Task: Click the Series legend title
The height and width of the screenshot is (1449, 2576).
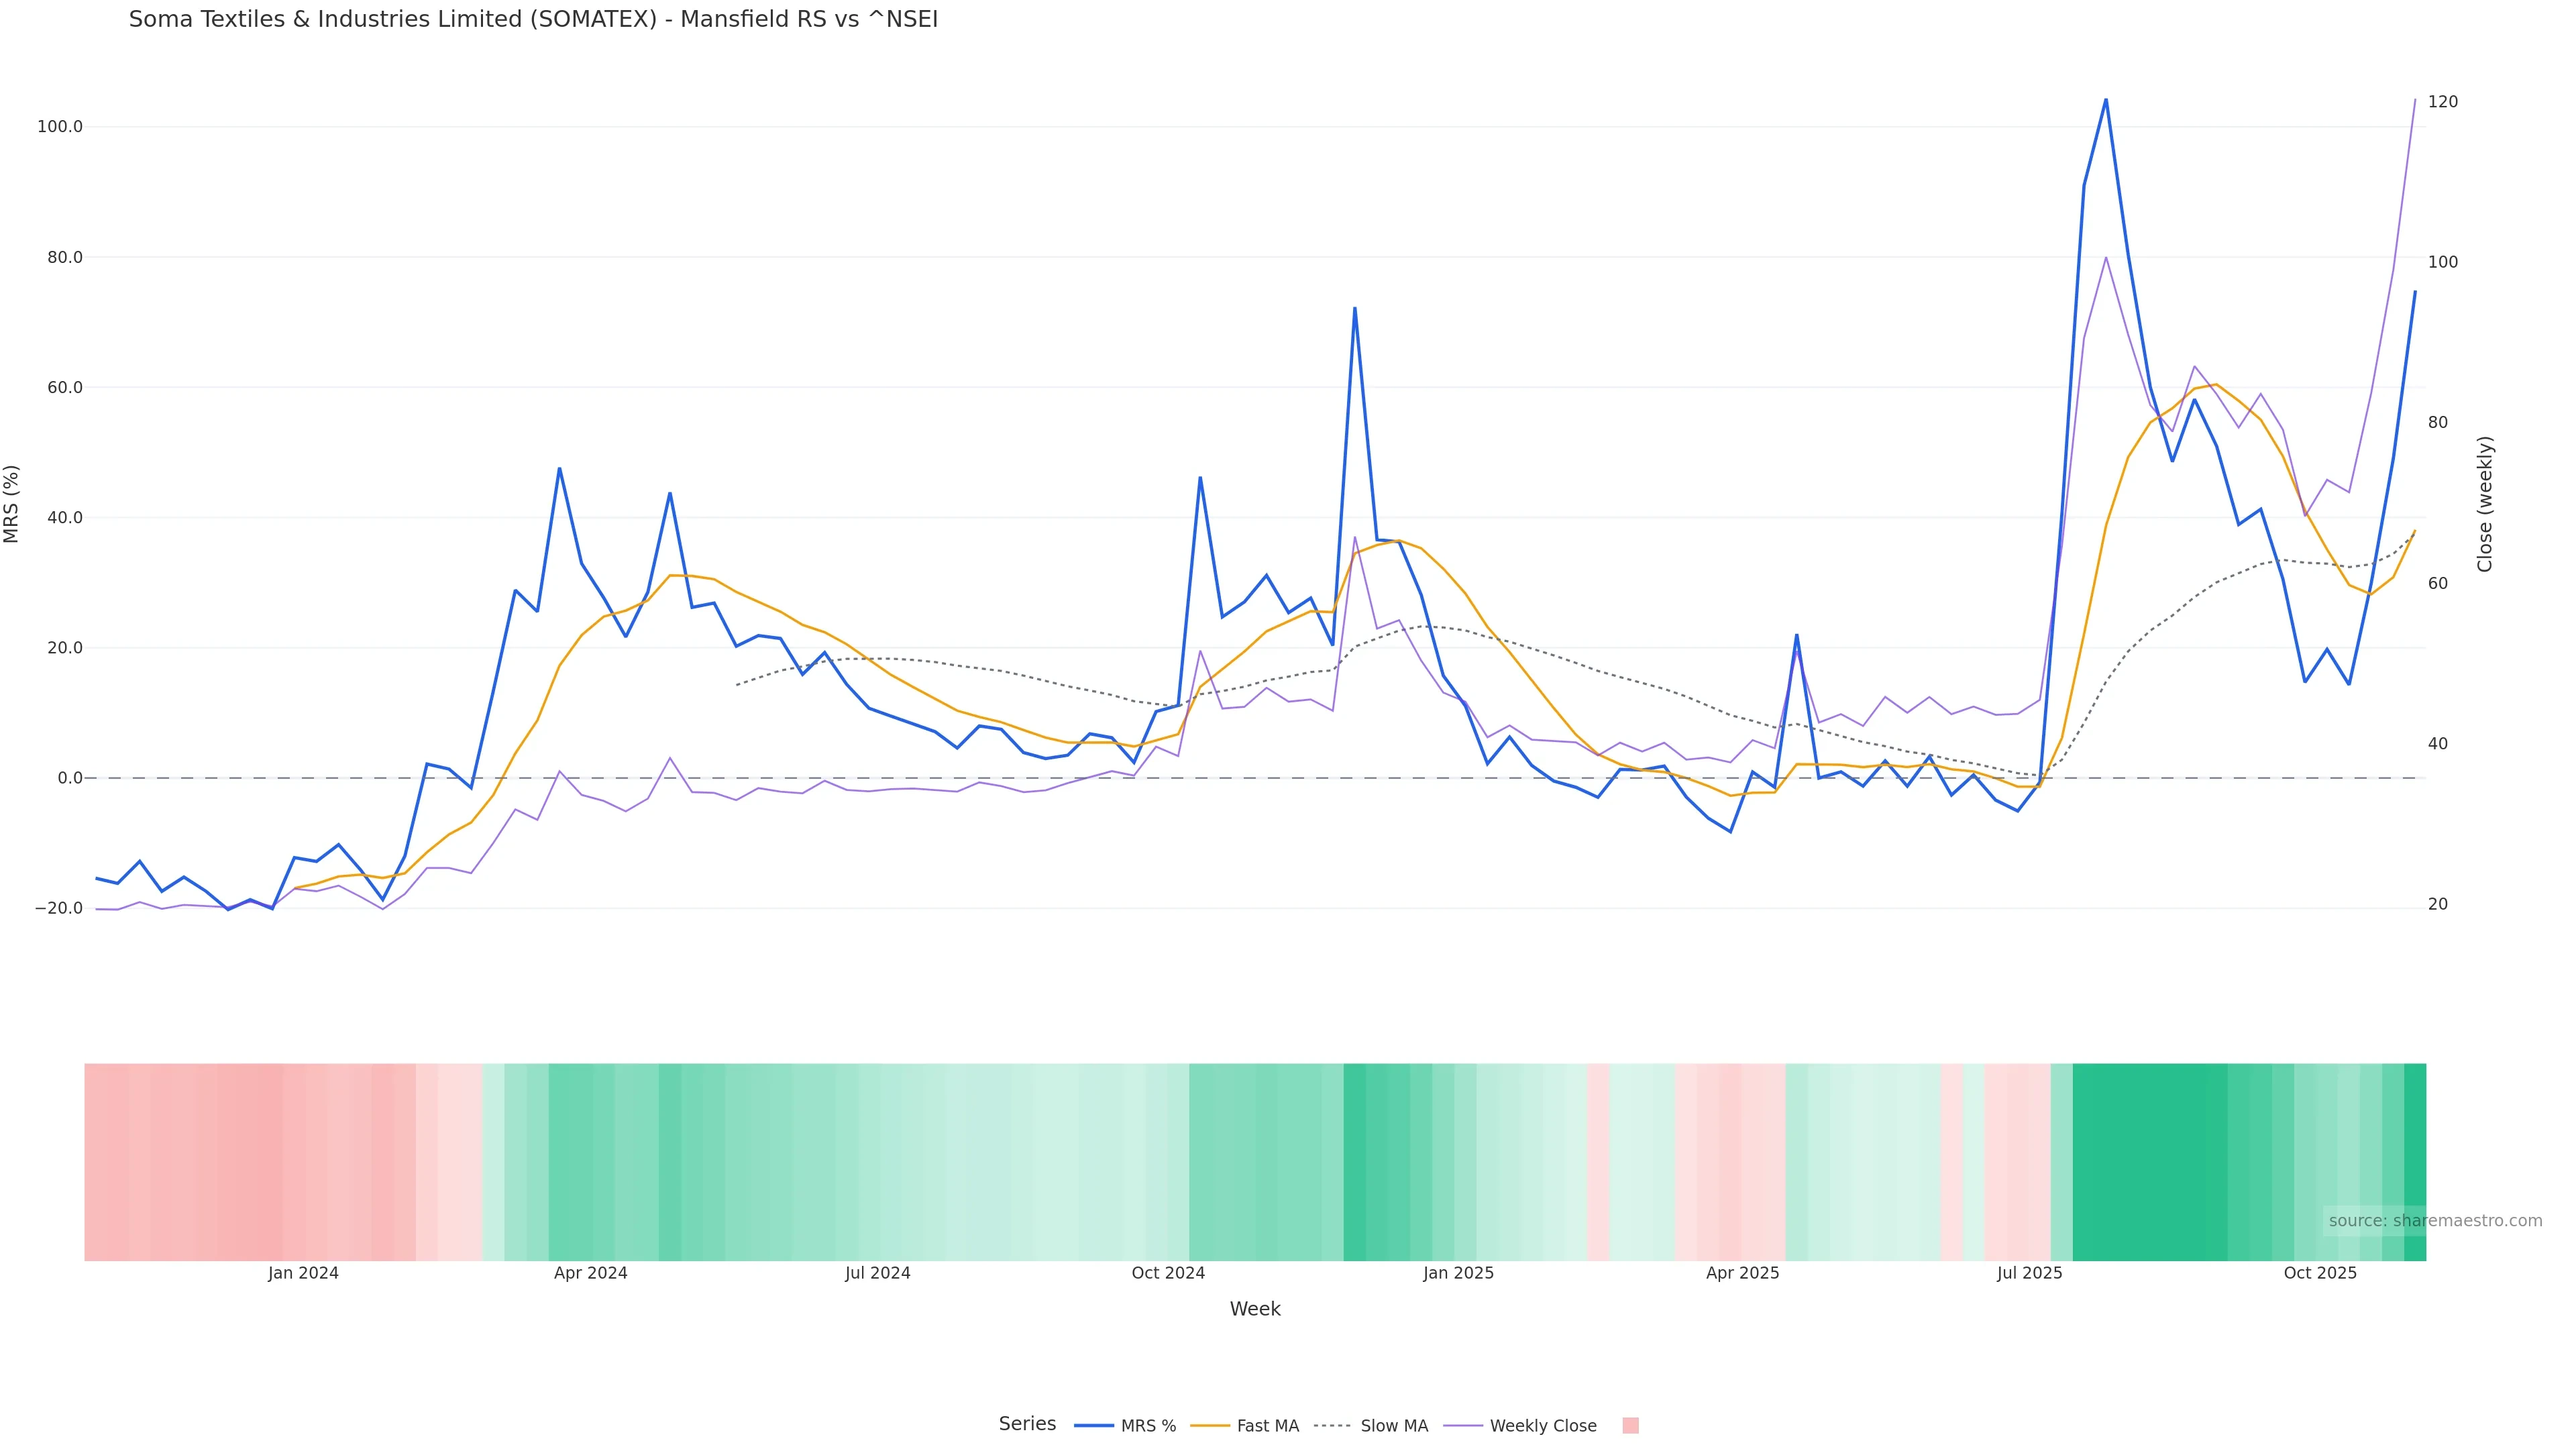Action: (x=1027, y=1424)
